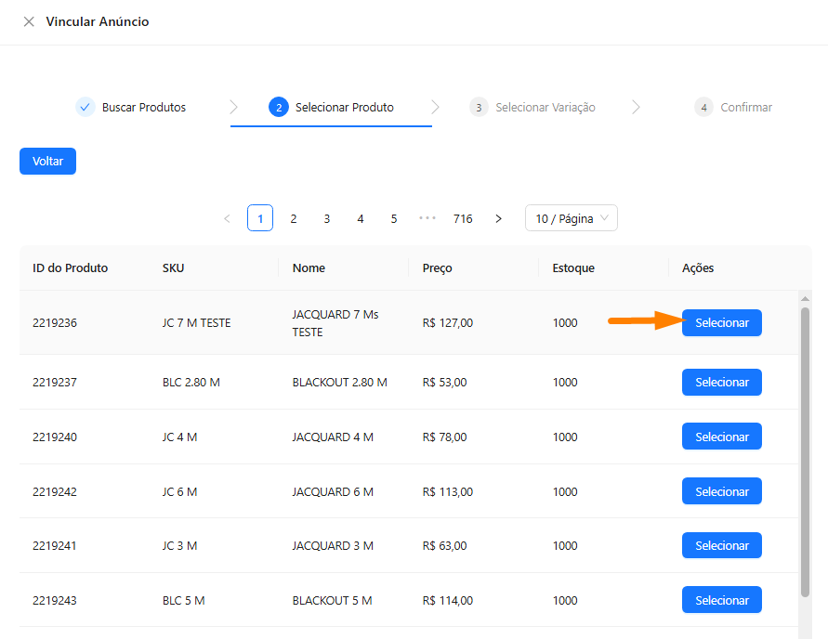828x639 pixels.
Task: Click the pagination ellipsis to skip pages
Action: pos(427,218)
